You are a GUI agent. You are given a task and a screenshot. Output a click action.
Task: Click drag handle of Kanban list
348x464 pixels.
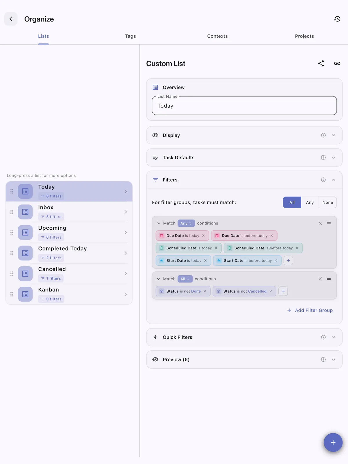pos(12,294)
